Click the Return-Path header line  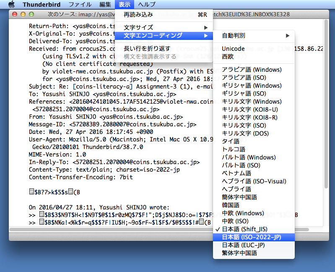click(72, 26)
